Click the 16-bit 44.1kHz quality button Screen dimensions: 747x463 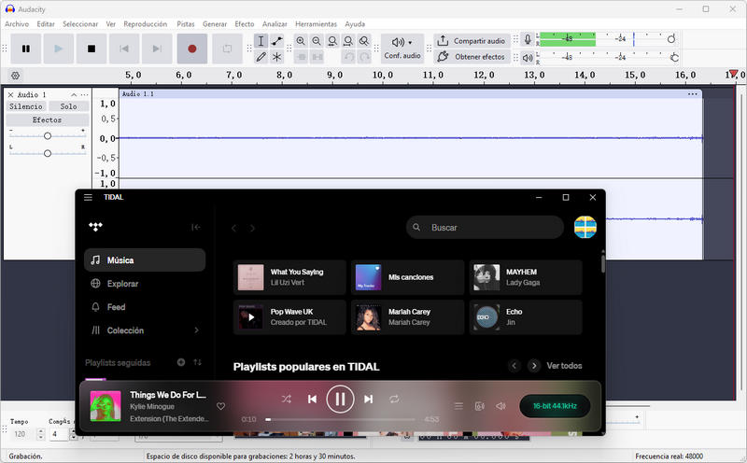[555, 406]
